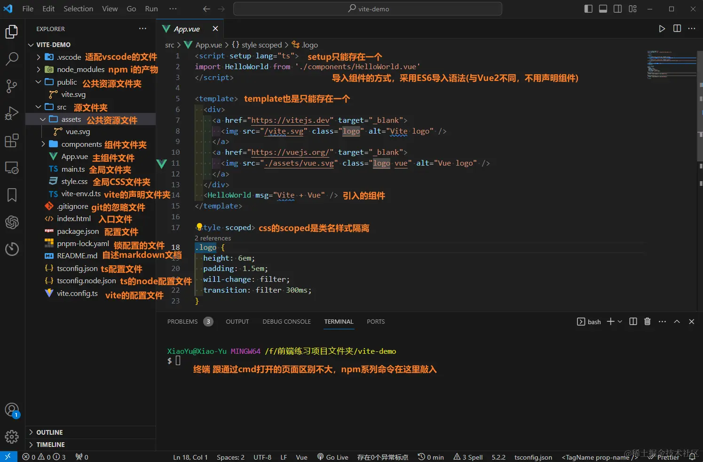Navigate forward with the right arrow

coord(221,8)
